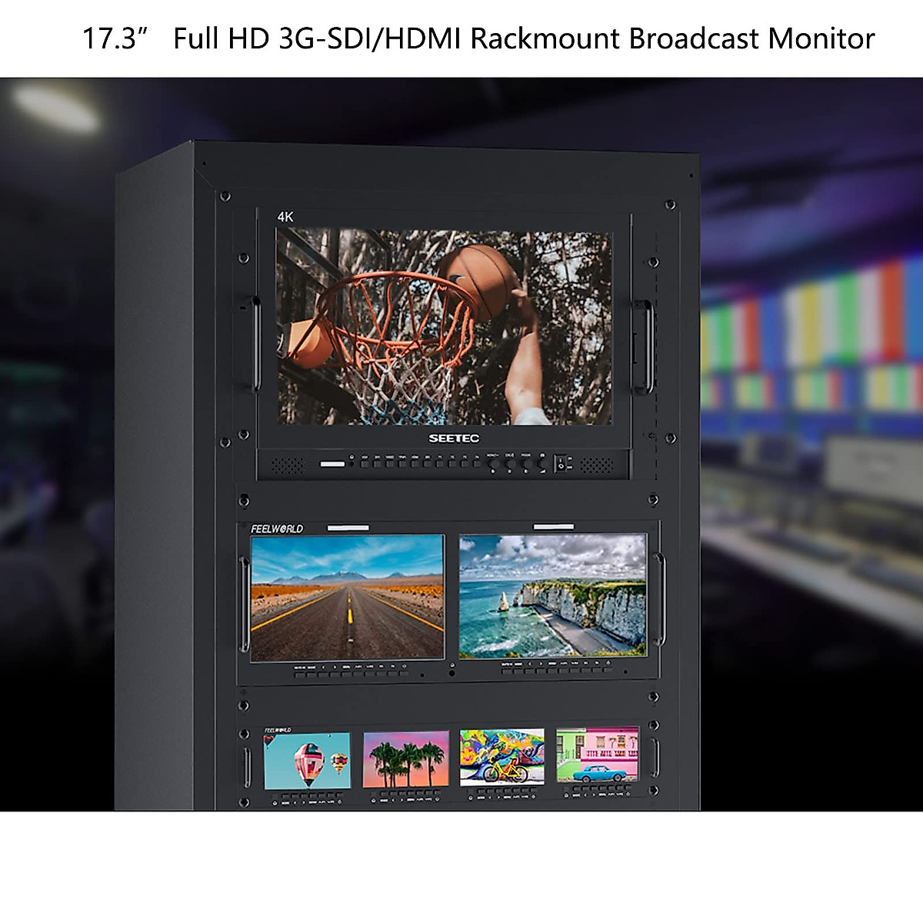Click the first rotary knob on the SEETEC panel
The height and width of the screenshot is (923, 923).
click(493, 464)
